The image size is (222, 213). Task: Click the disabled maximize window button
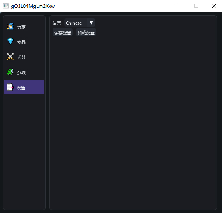[x=196, y=6]
